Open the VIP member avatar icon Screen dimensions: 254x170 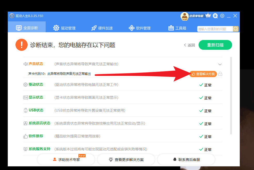pyautogui.click(x=184, y=16)
